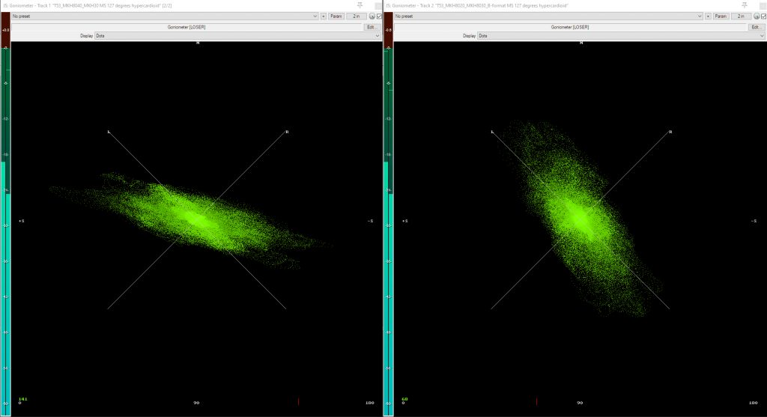
Task: Click the Goniometer [LOSER] title, Track 1
Action: 187,27
